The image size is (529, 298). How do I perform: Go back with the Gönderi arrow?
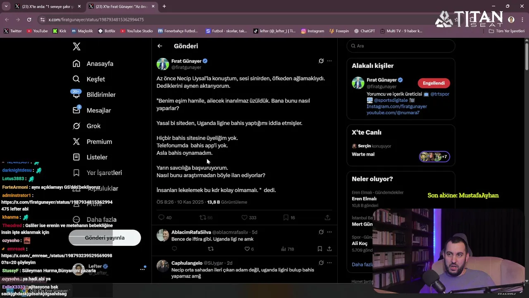(160, 46)
